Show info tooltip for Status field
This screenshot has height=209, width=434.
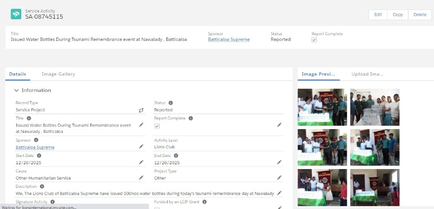171,103
